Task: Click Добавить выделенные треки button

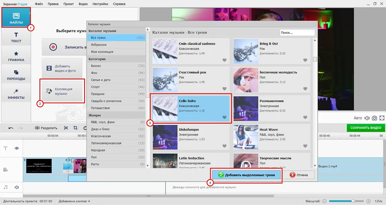Action: point(246,175)
